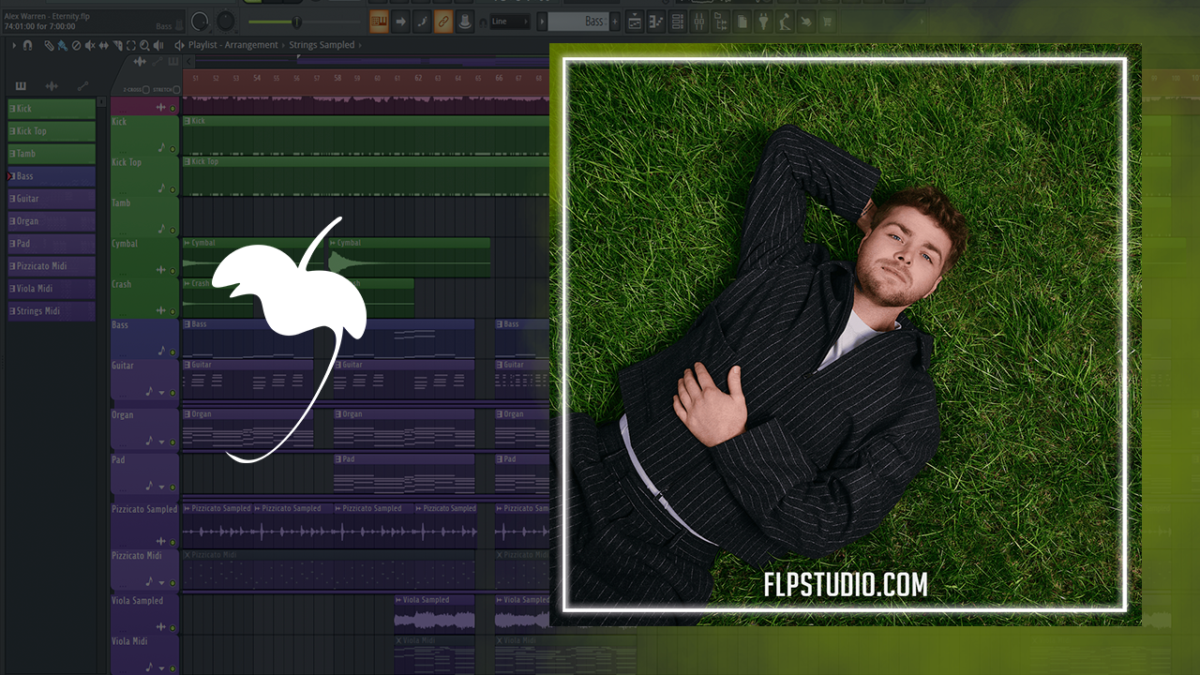Open the first Cymbal clip menu icon
Image resolution: width=1200 pixels, height=675 pixels.
pyautogui.click(x=187, y=243)
